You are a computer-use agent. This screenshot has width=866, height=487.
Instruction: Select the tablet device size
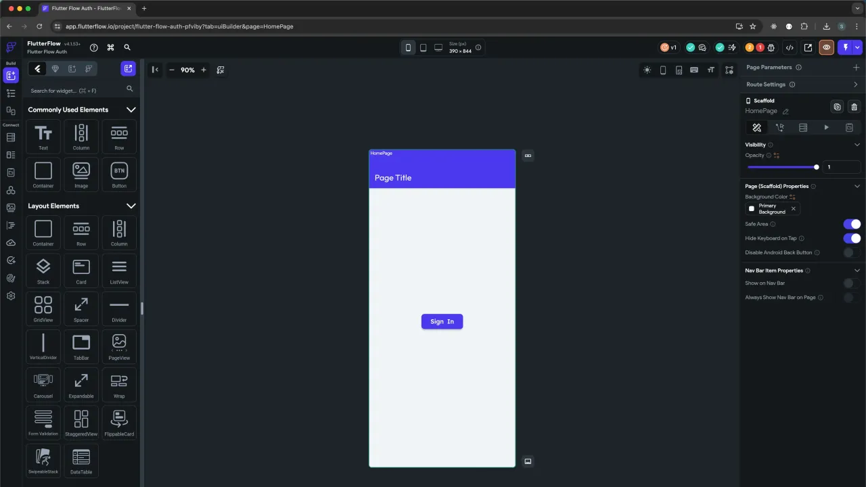[x=424, y=47]
